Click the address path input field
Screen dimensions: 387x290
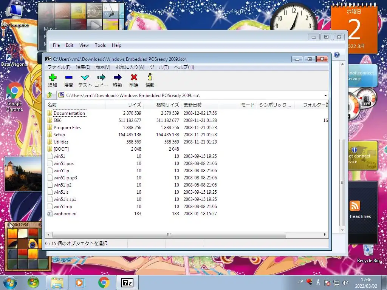(190, 96)
